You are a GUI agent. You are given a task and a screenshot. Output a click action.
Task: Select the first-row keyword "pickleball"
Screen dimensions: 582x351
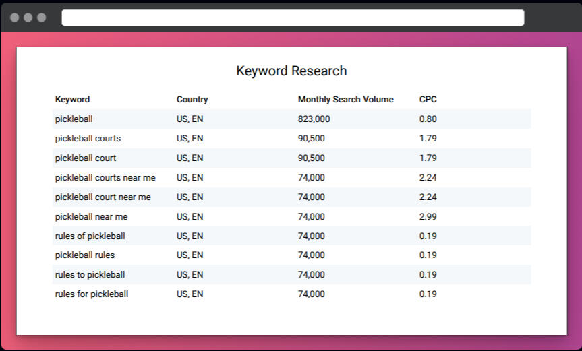click(x=74, y=119)
